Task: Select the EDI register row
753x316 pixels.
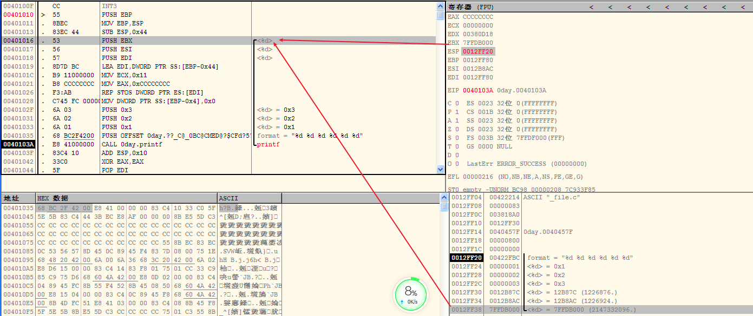Action: 470,77
